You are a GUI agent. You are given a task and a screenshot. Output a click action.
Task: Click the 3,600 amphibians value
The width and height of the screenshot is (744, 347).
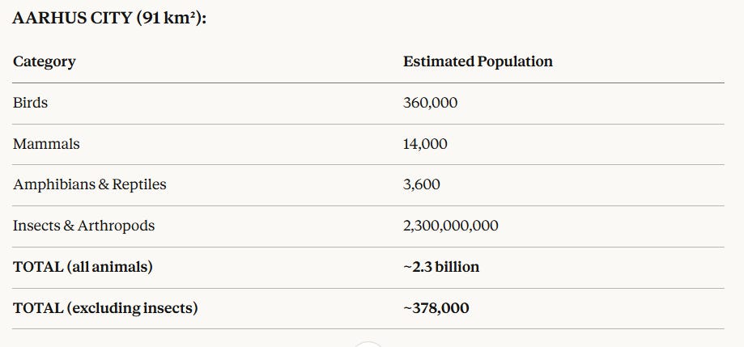click(422, 184)
